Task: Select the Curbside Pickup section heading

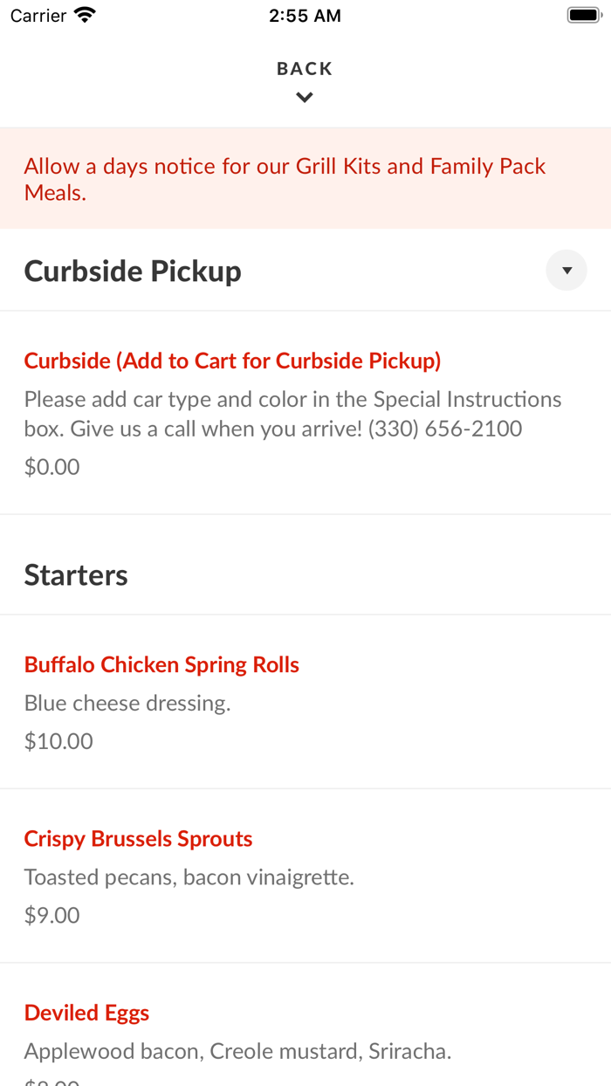Action: [x=133, y=271]
